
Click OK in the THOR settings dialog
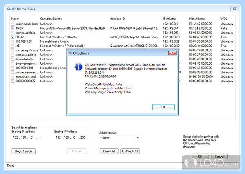(163, 107)
